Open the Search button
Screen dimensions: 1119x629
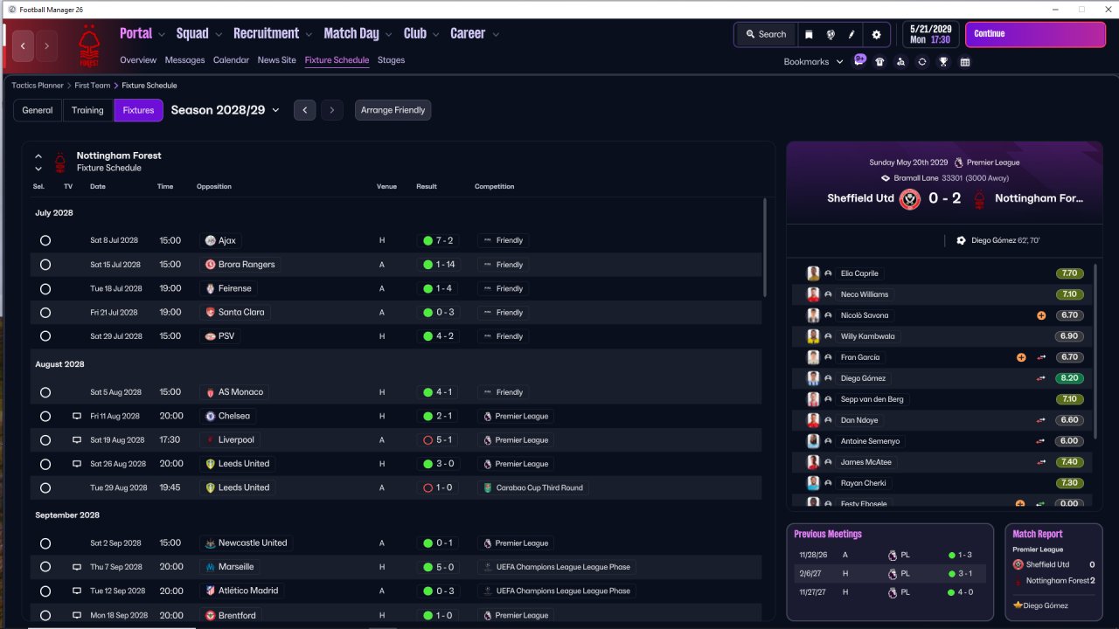(766, 34)
